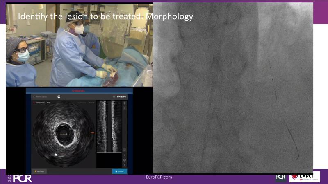The height and width of the screenshot is (184, 328).
Task: Open the menu icon left of Philips logo
Action: (113, 97)
